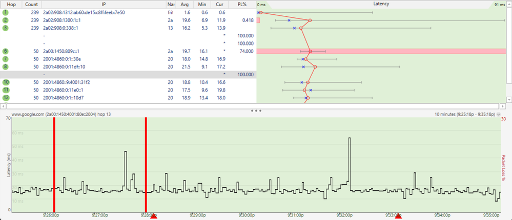Click the trace grid scroll-up arrow

(509, 3)
